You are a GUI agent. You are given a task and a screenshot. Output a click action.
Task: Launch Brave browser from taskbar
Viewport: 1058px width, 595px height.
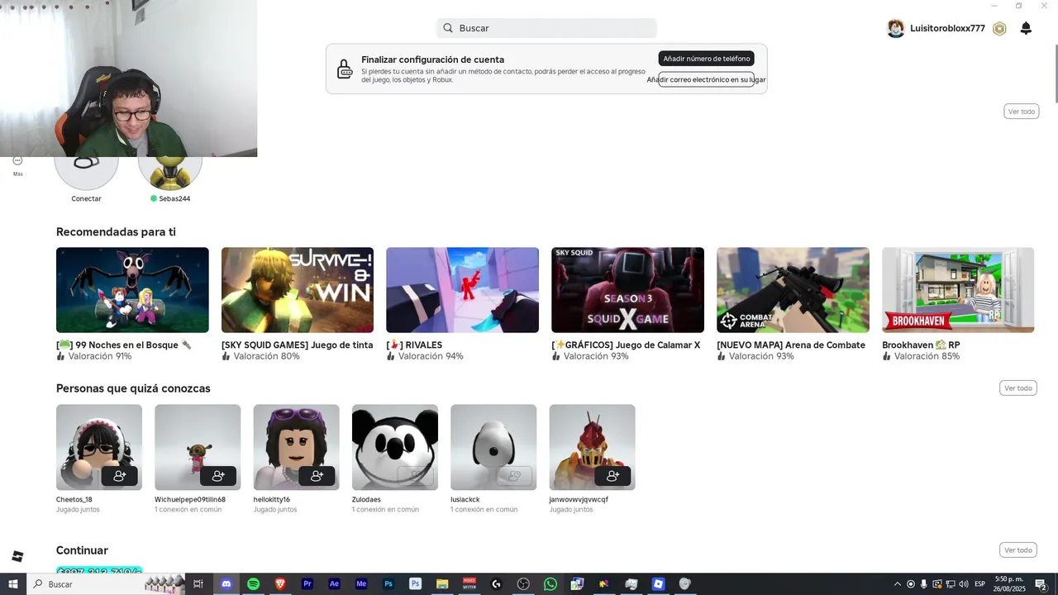tap(280, 584)
